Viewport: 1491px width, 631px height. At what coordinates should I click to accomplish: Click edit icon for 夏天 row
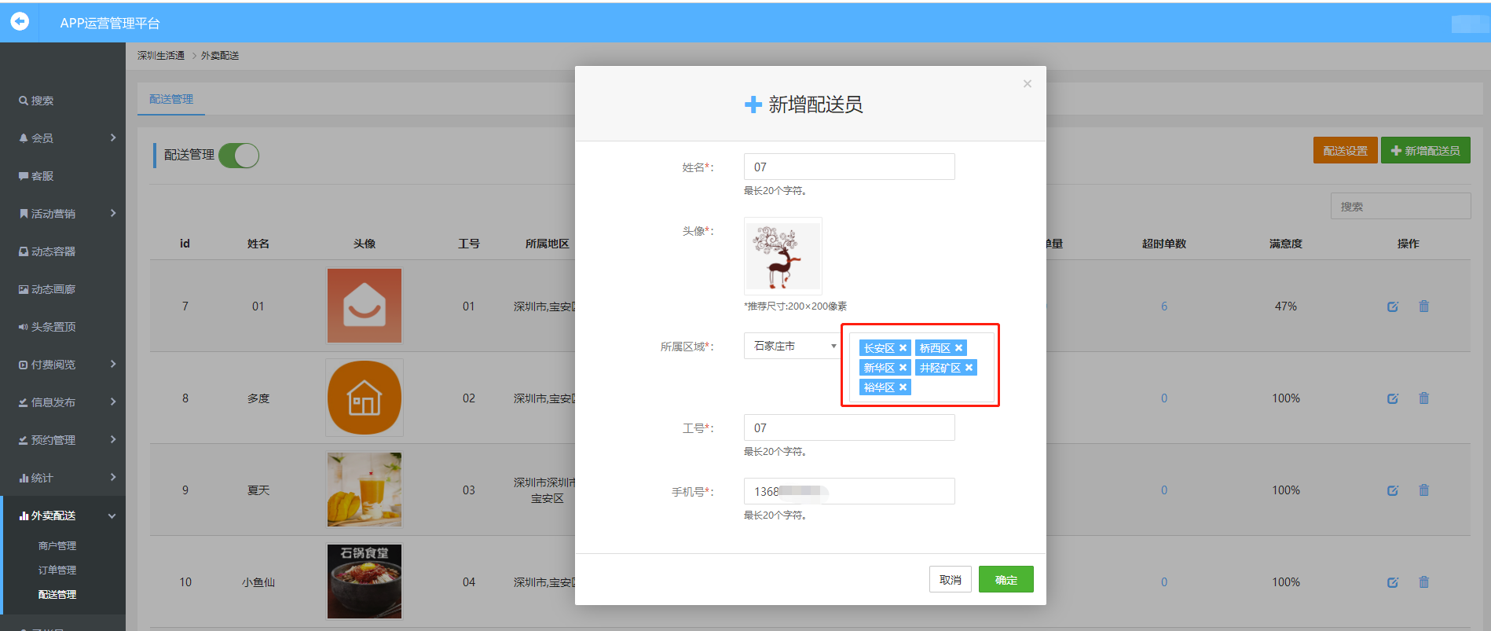[1392, 490]
